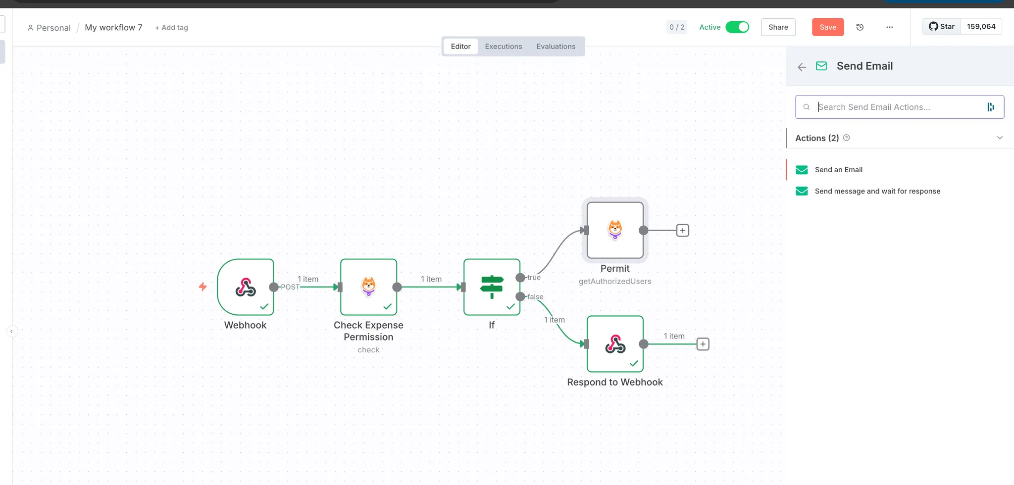Click the Share button
This screenshot has width=1014, height=485.
(x=778, y=27)
